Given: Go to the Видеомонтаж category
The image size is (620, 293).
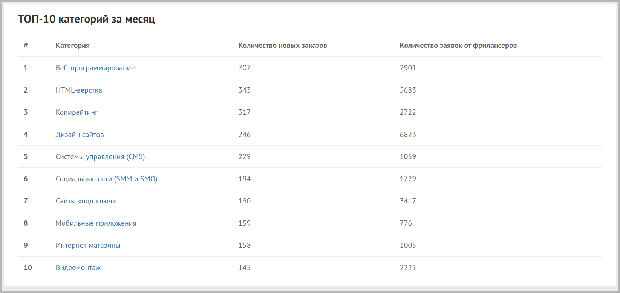Looking at the screenshot, I should point(78,268).
